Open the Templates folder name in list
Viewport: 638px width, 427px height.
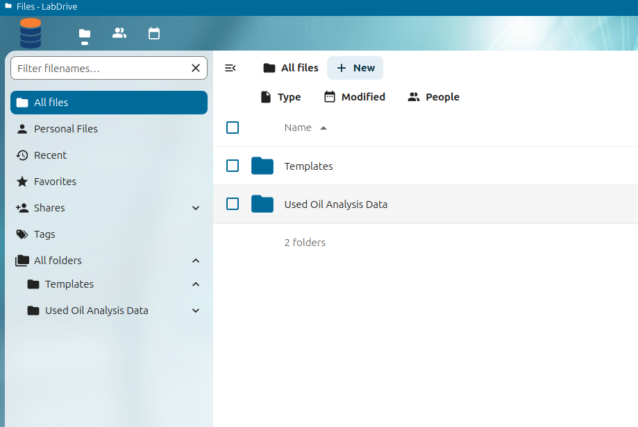[x=308, y=166]
